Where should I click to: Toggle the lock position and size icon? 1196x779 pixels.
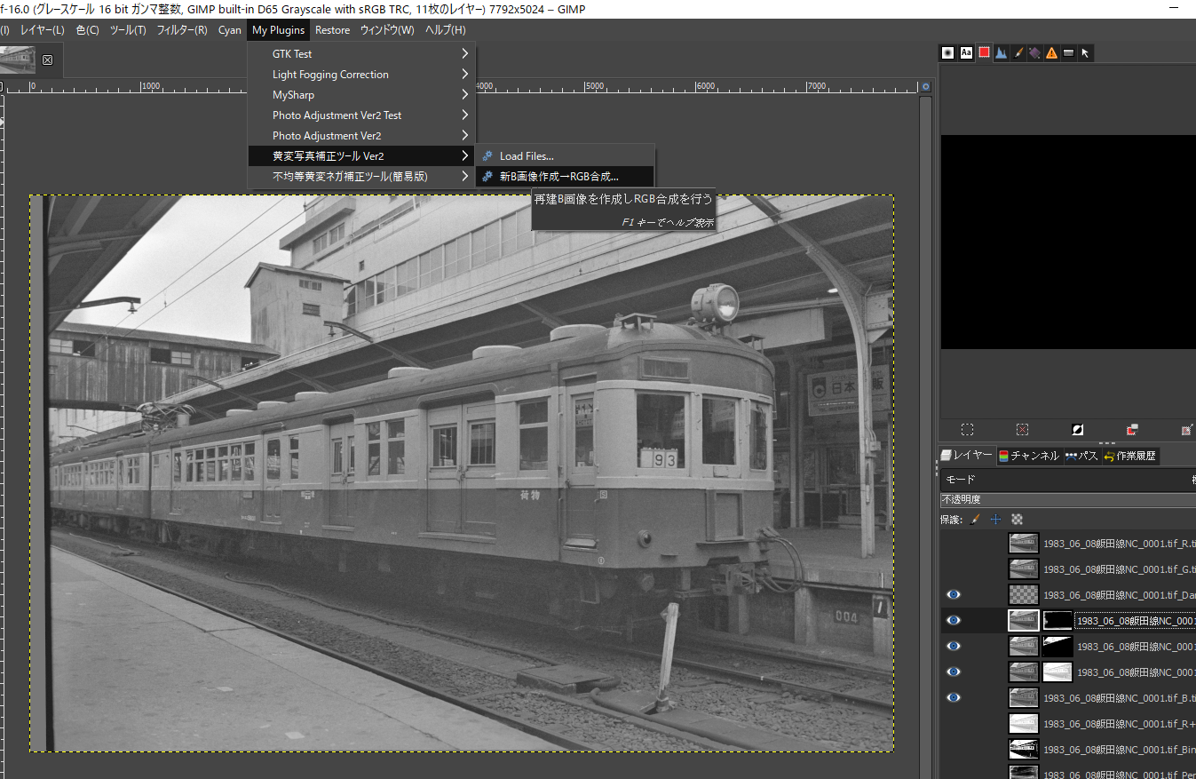tap(996, 519)
